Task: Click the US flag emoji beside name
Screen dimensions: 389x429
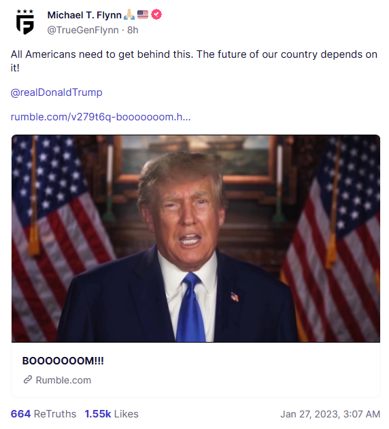Action: (x=143, y=14)
